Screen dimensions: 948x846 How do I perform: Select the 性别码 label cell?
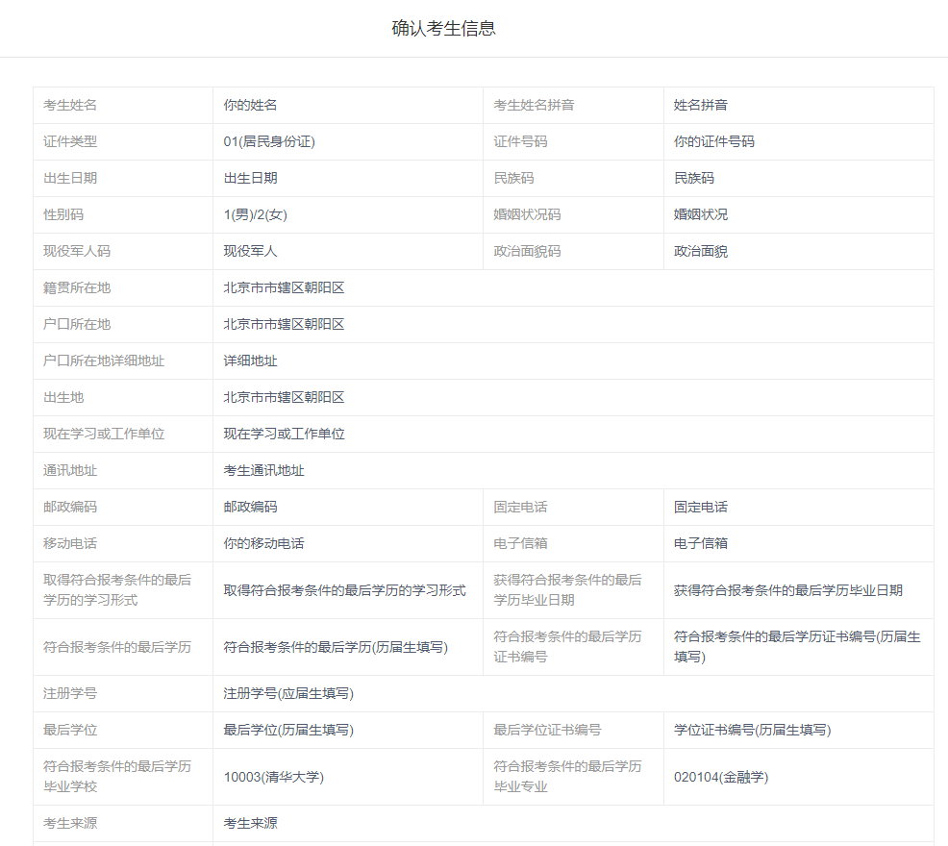pyautogui.click(x=123, y=214)
